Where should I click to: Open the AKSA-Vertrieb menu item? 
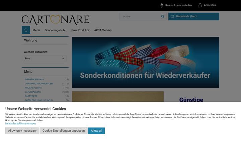click(103, 30)
